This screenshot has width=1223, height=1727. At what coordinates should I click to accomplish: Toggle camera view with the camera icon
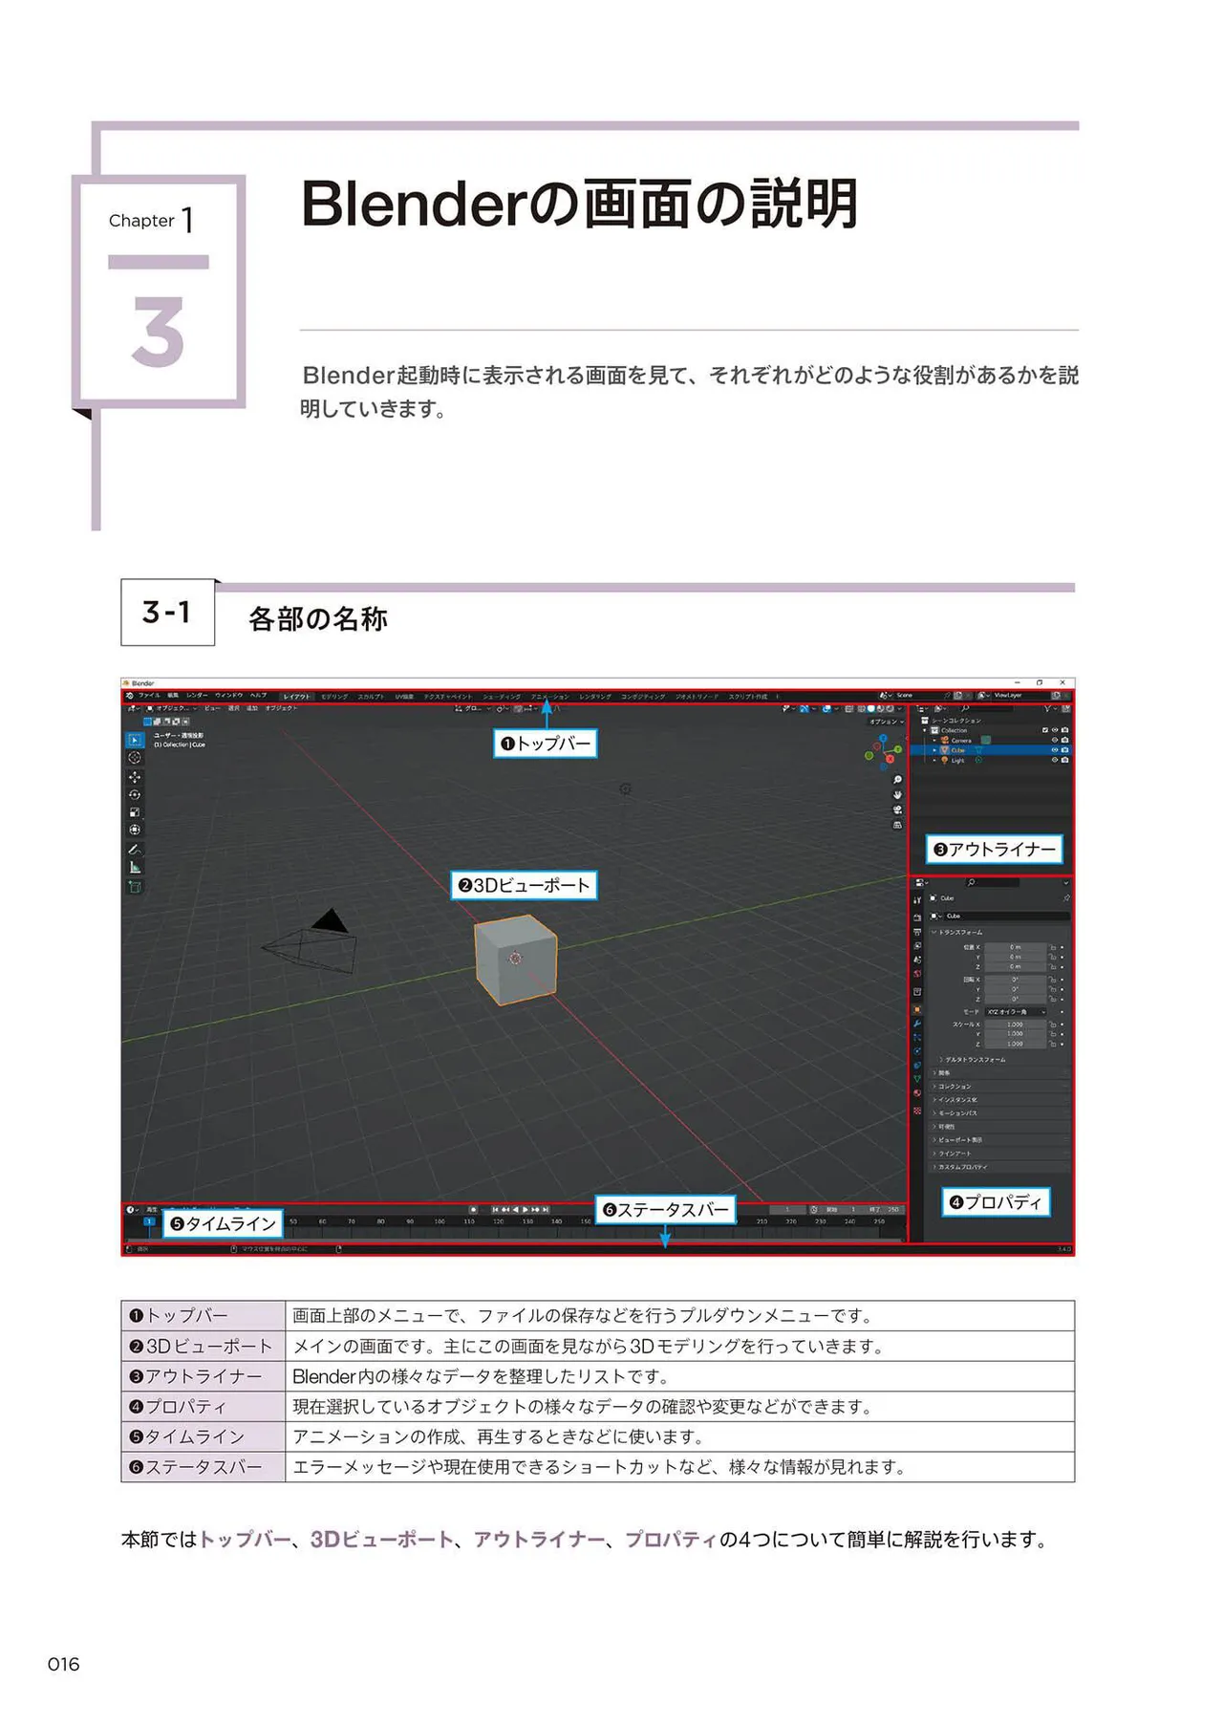pos(897,810)
